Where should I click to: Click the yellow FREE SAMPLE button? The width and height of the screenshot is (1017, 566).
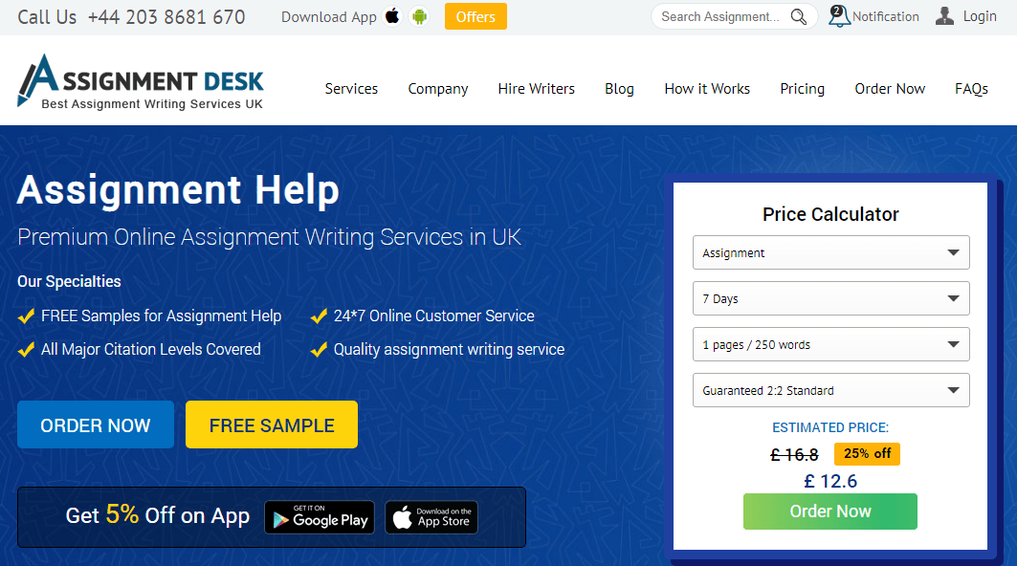tap(272, 424)
